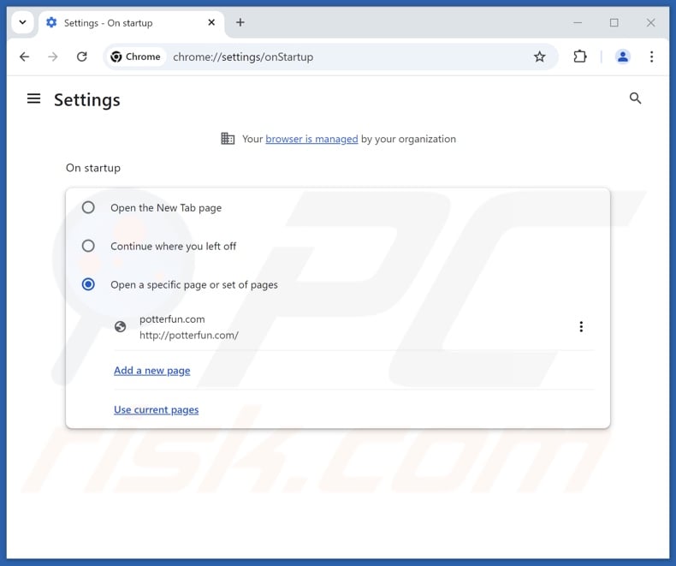Image resolution: width=676 pixels, height=566 pixels.
Task: Select 'Open the New Tab page' option
Action: [88, 207]
